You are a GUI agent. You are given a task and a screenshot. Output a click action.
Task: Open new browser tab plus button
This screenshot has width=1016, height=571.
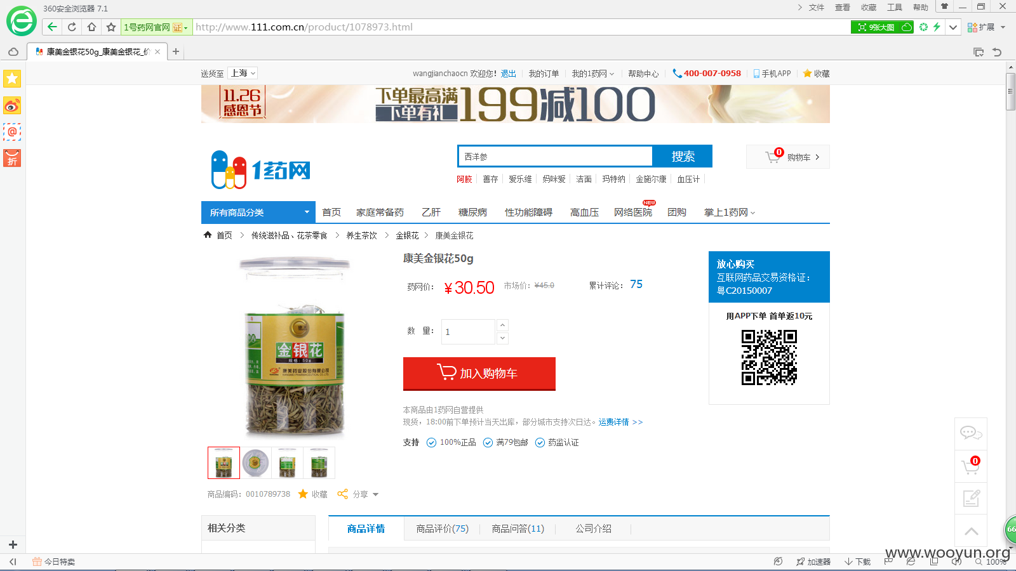coord(176,51)
